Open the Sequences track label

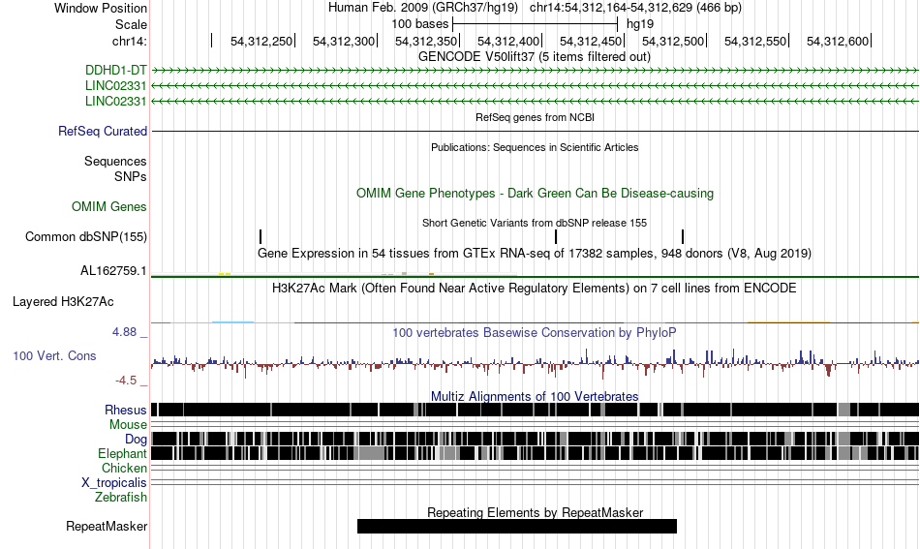115,162
